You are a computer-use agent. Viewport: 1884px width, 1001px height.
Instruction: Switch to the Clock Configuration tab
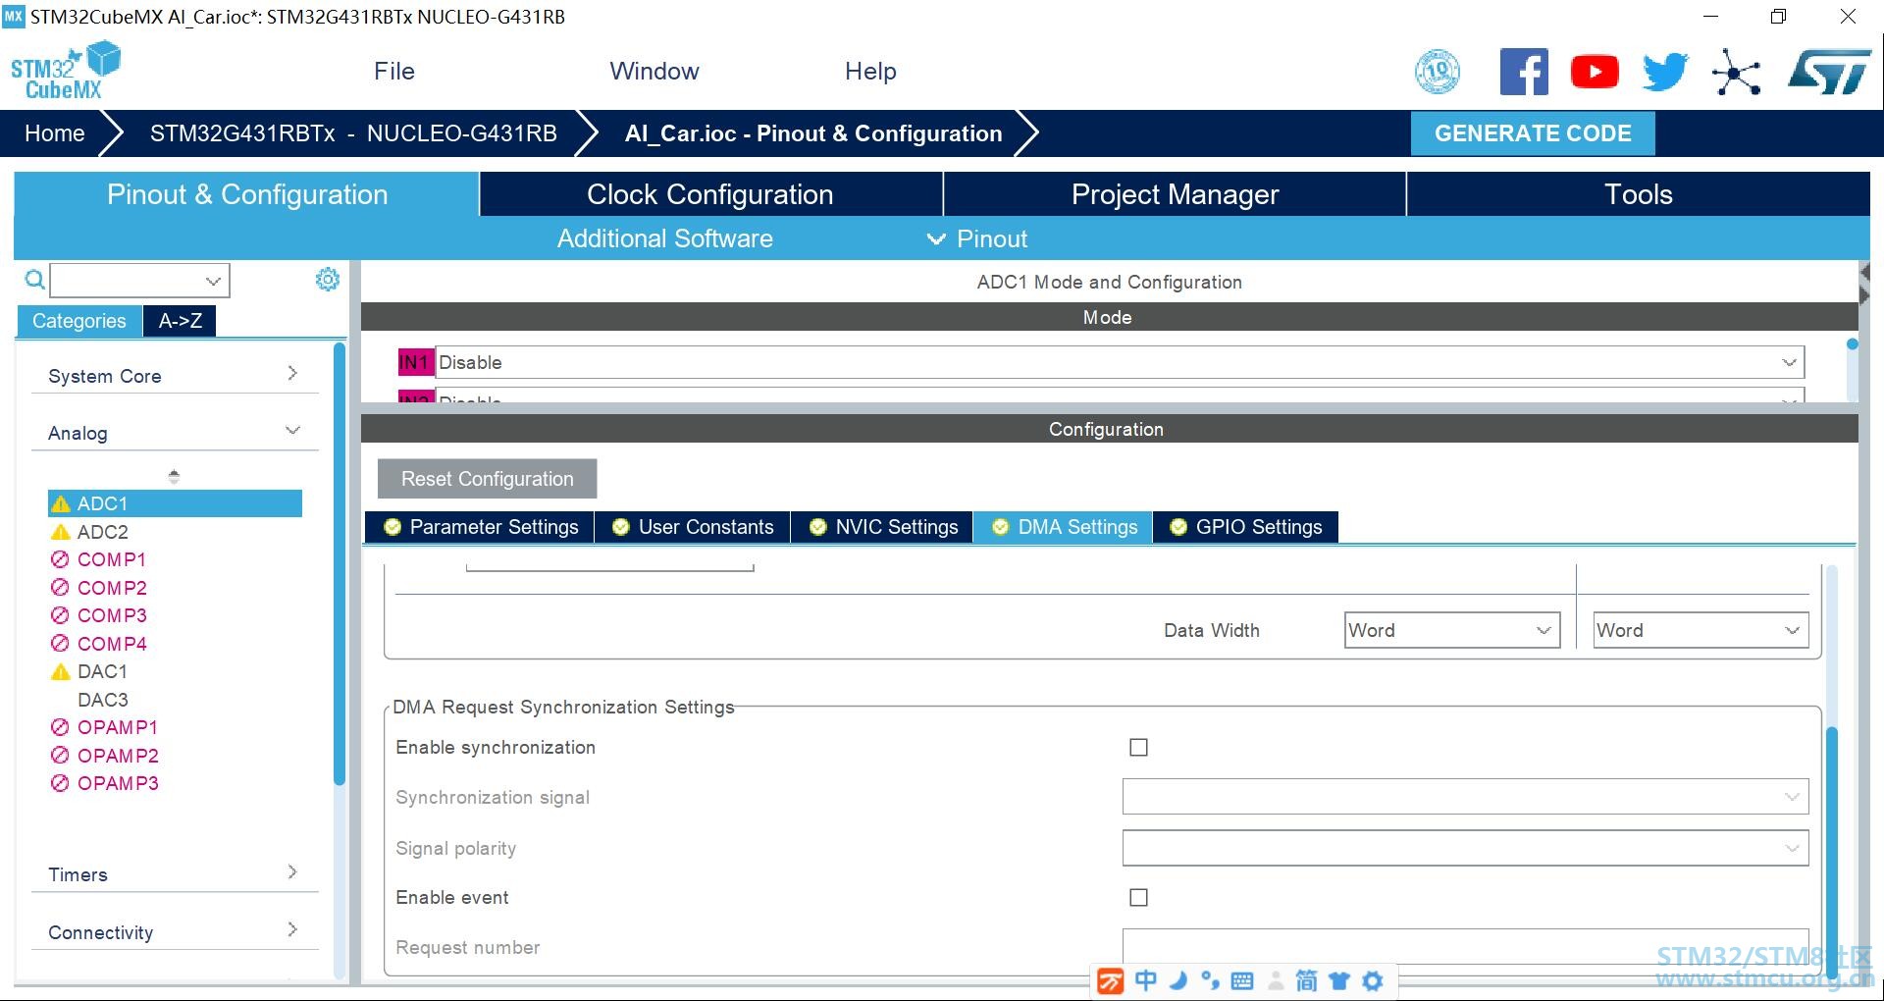(x=710, y=194)
